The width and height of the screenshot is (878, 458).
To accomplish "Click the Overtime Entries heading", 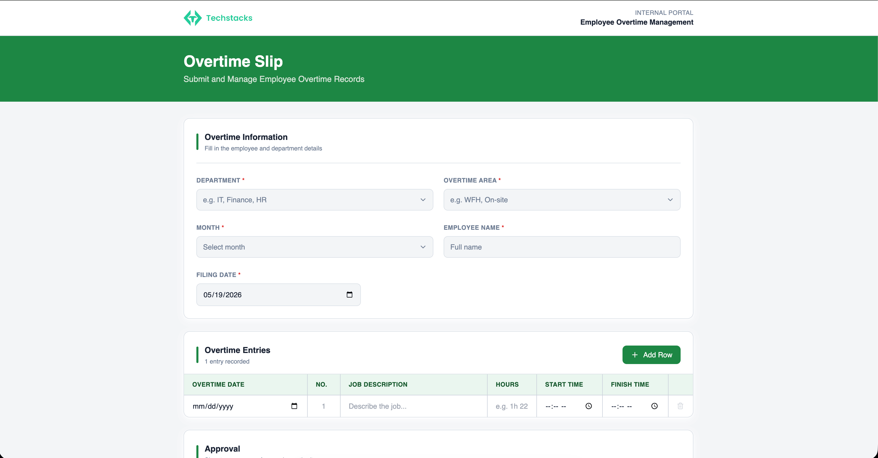I will pos(237,350).
